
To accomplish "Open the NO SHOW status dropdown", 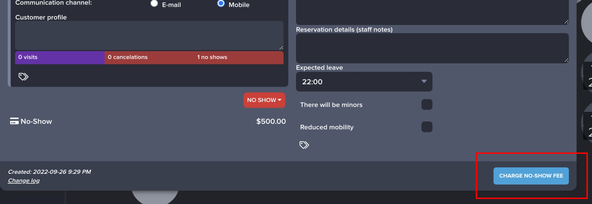I will click(264, 100).
